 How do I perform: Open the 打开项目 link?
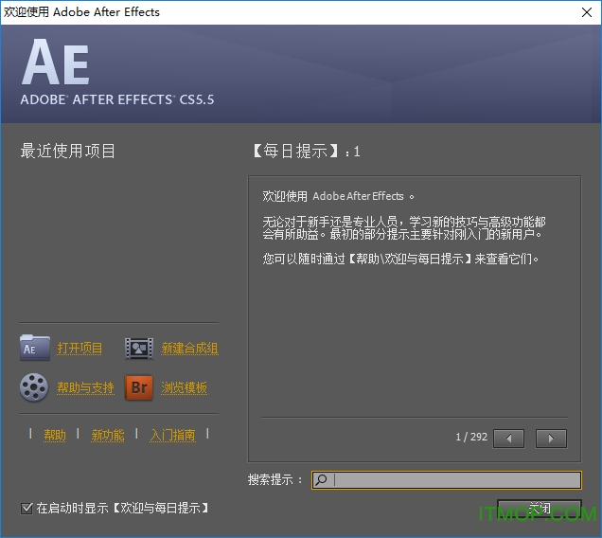80,349
